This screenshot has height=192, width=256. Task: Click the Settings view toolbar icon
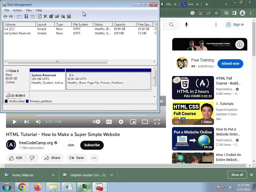69,16
